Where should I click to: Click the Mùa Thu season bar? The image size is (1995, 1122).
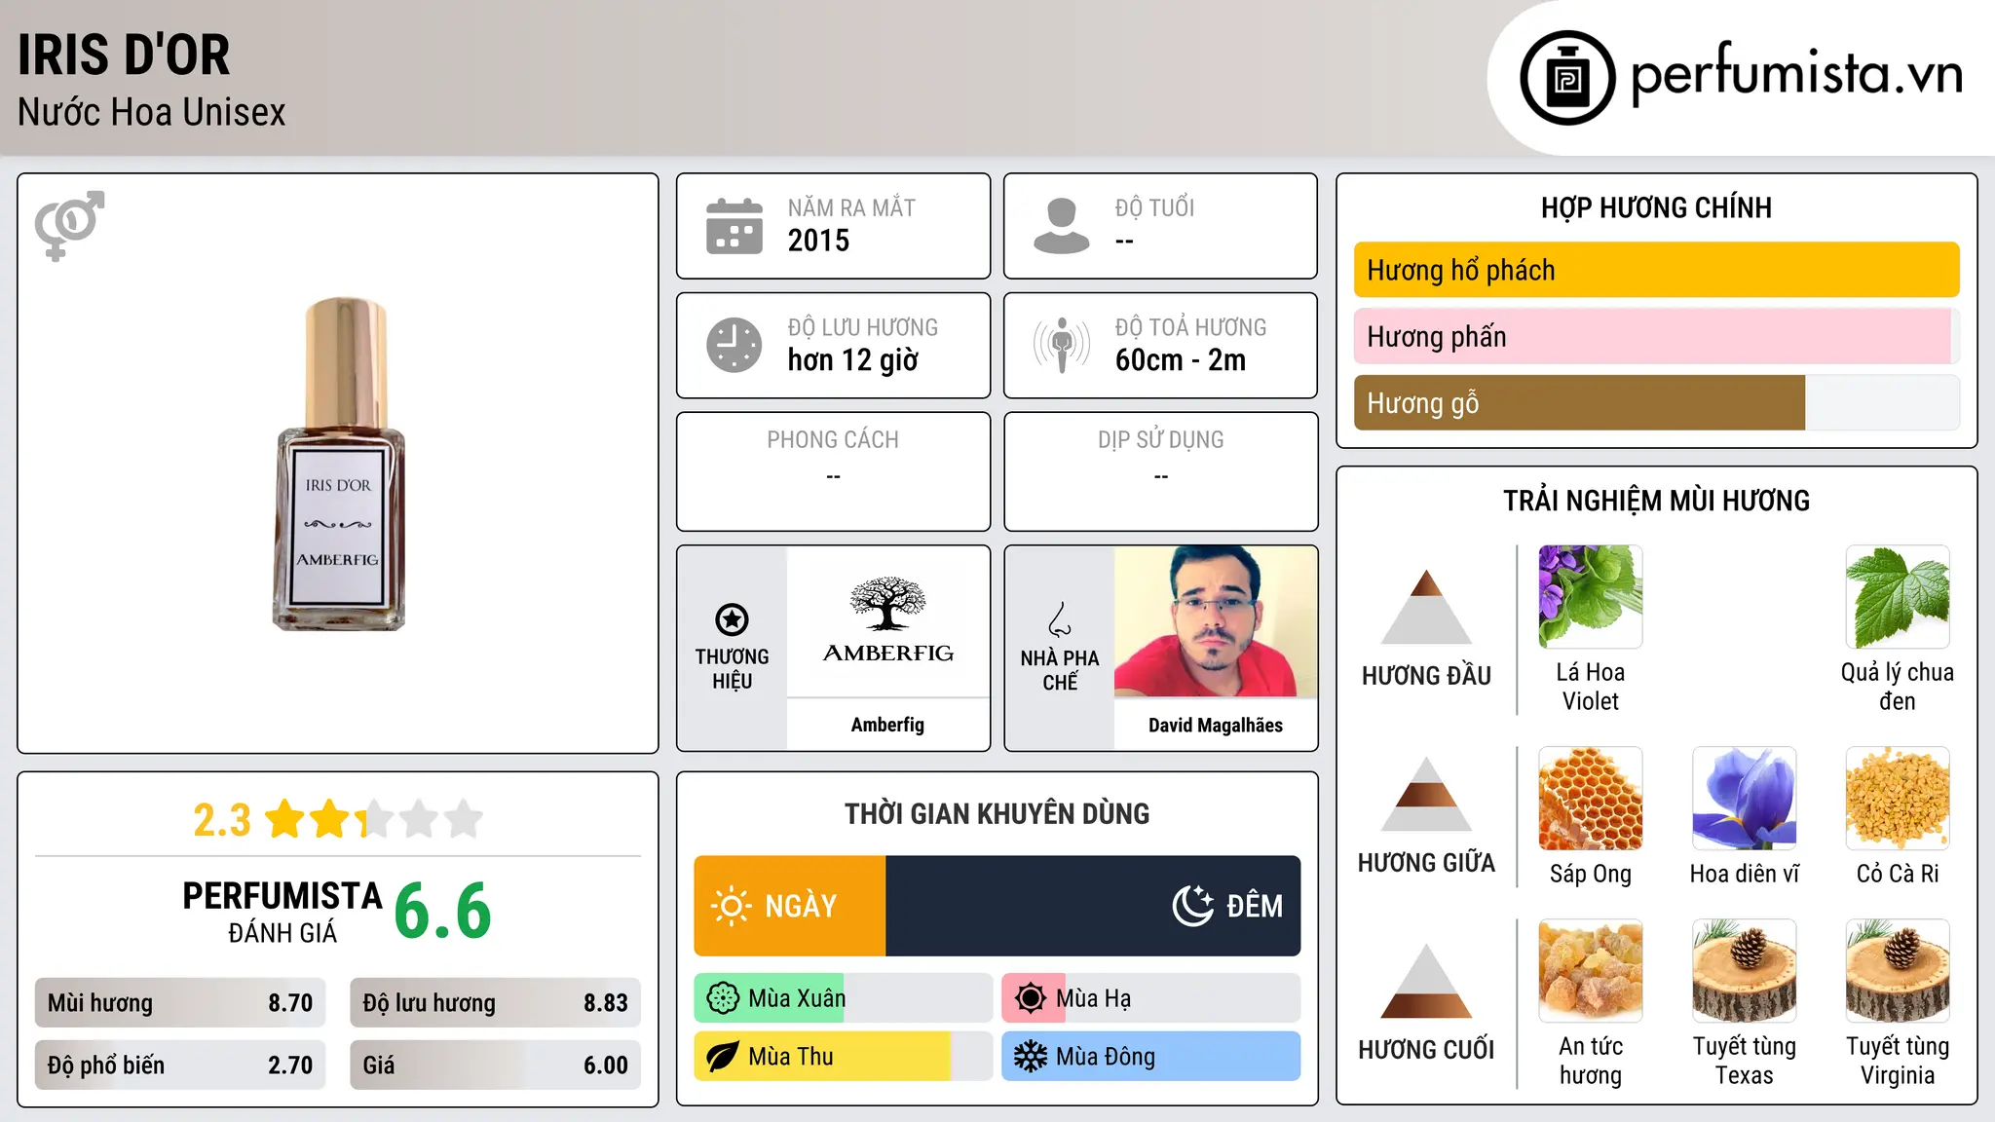pos(844,1057)
